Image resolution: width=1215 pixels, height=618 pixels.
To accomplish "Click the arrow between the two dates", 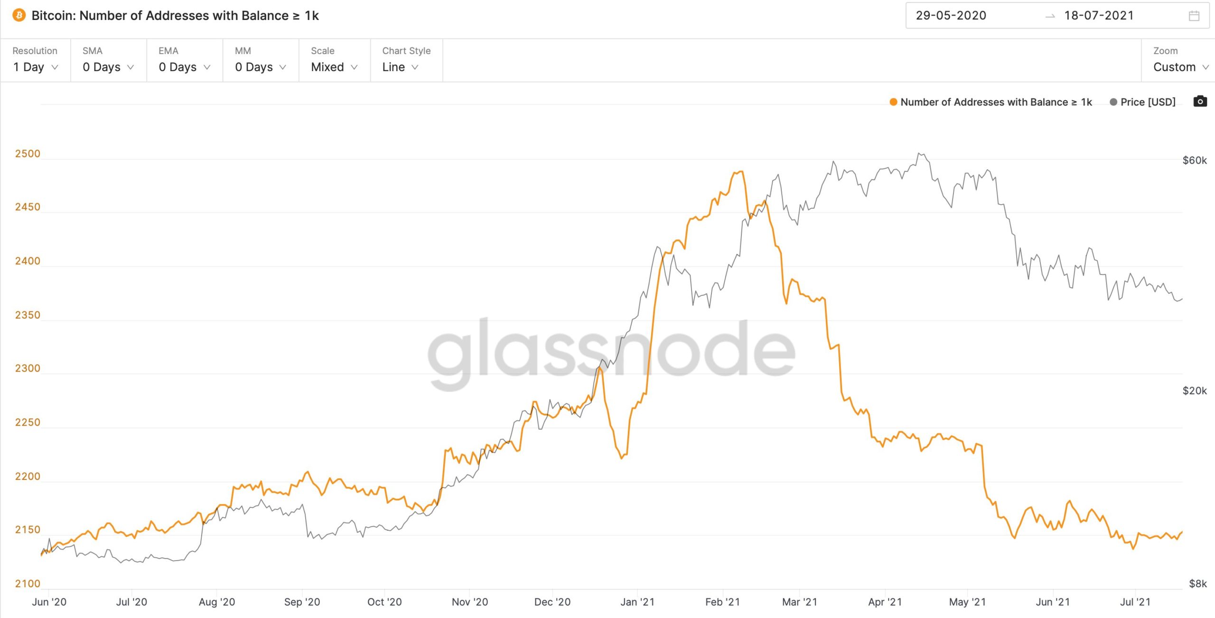I will click(1050, 16).
